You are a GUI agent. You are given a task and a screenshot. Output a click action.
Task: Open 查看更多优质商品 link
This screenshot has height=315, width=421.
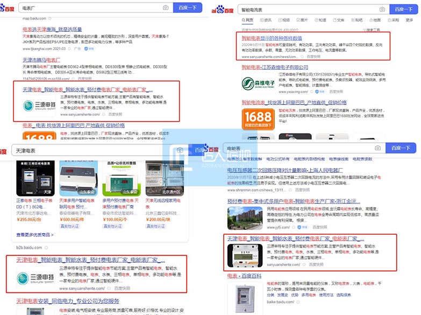coord(35,235)
